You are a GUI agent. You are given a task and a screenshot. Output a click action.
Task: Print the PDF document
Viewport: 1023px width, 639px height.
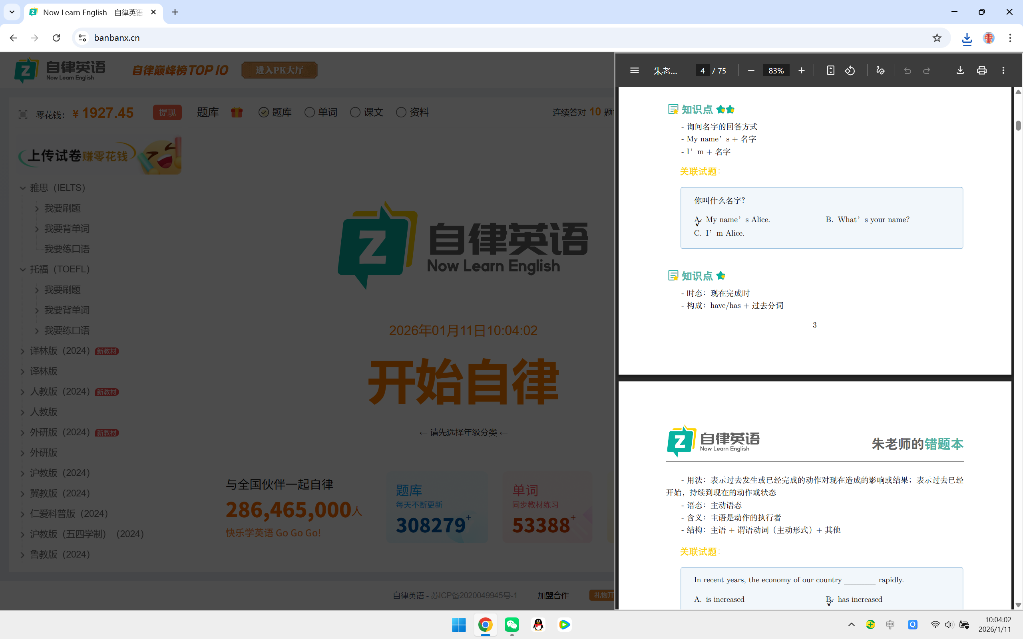981,71
